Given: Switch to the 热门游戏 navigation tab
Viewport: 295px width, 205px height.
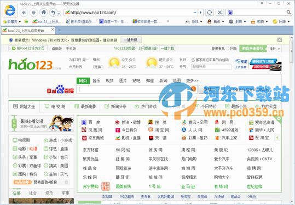Looking at the screenshot, I should [x=146, y=107].
